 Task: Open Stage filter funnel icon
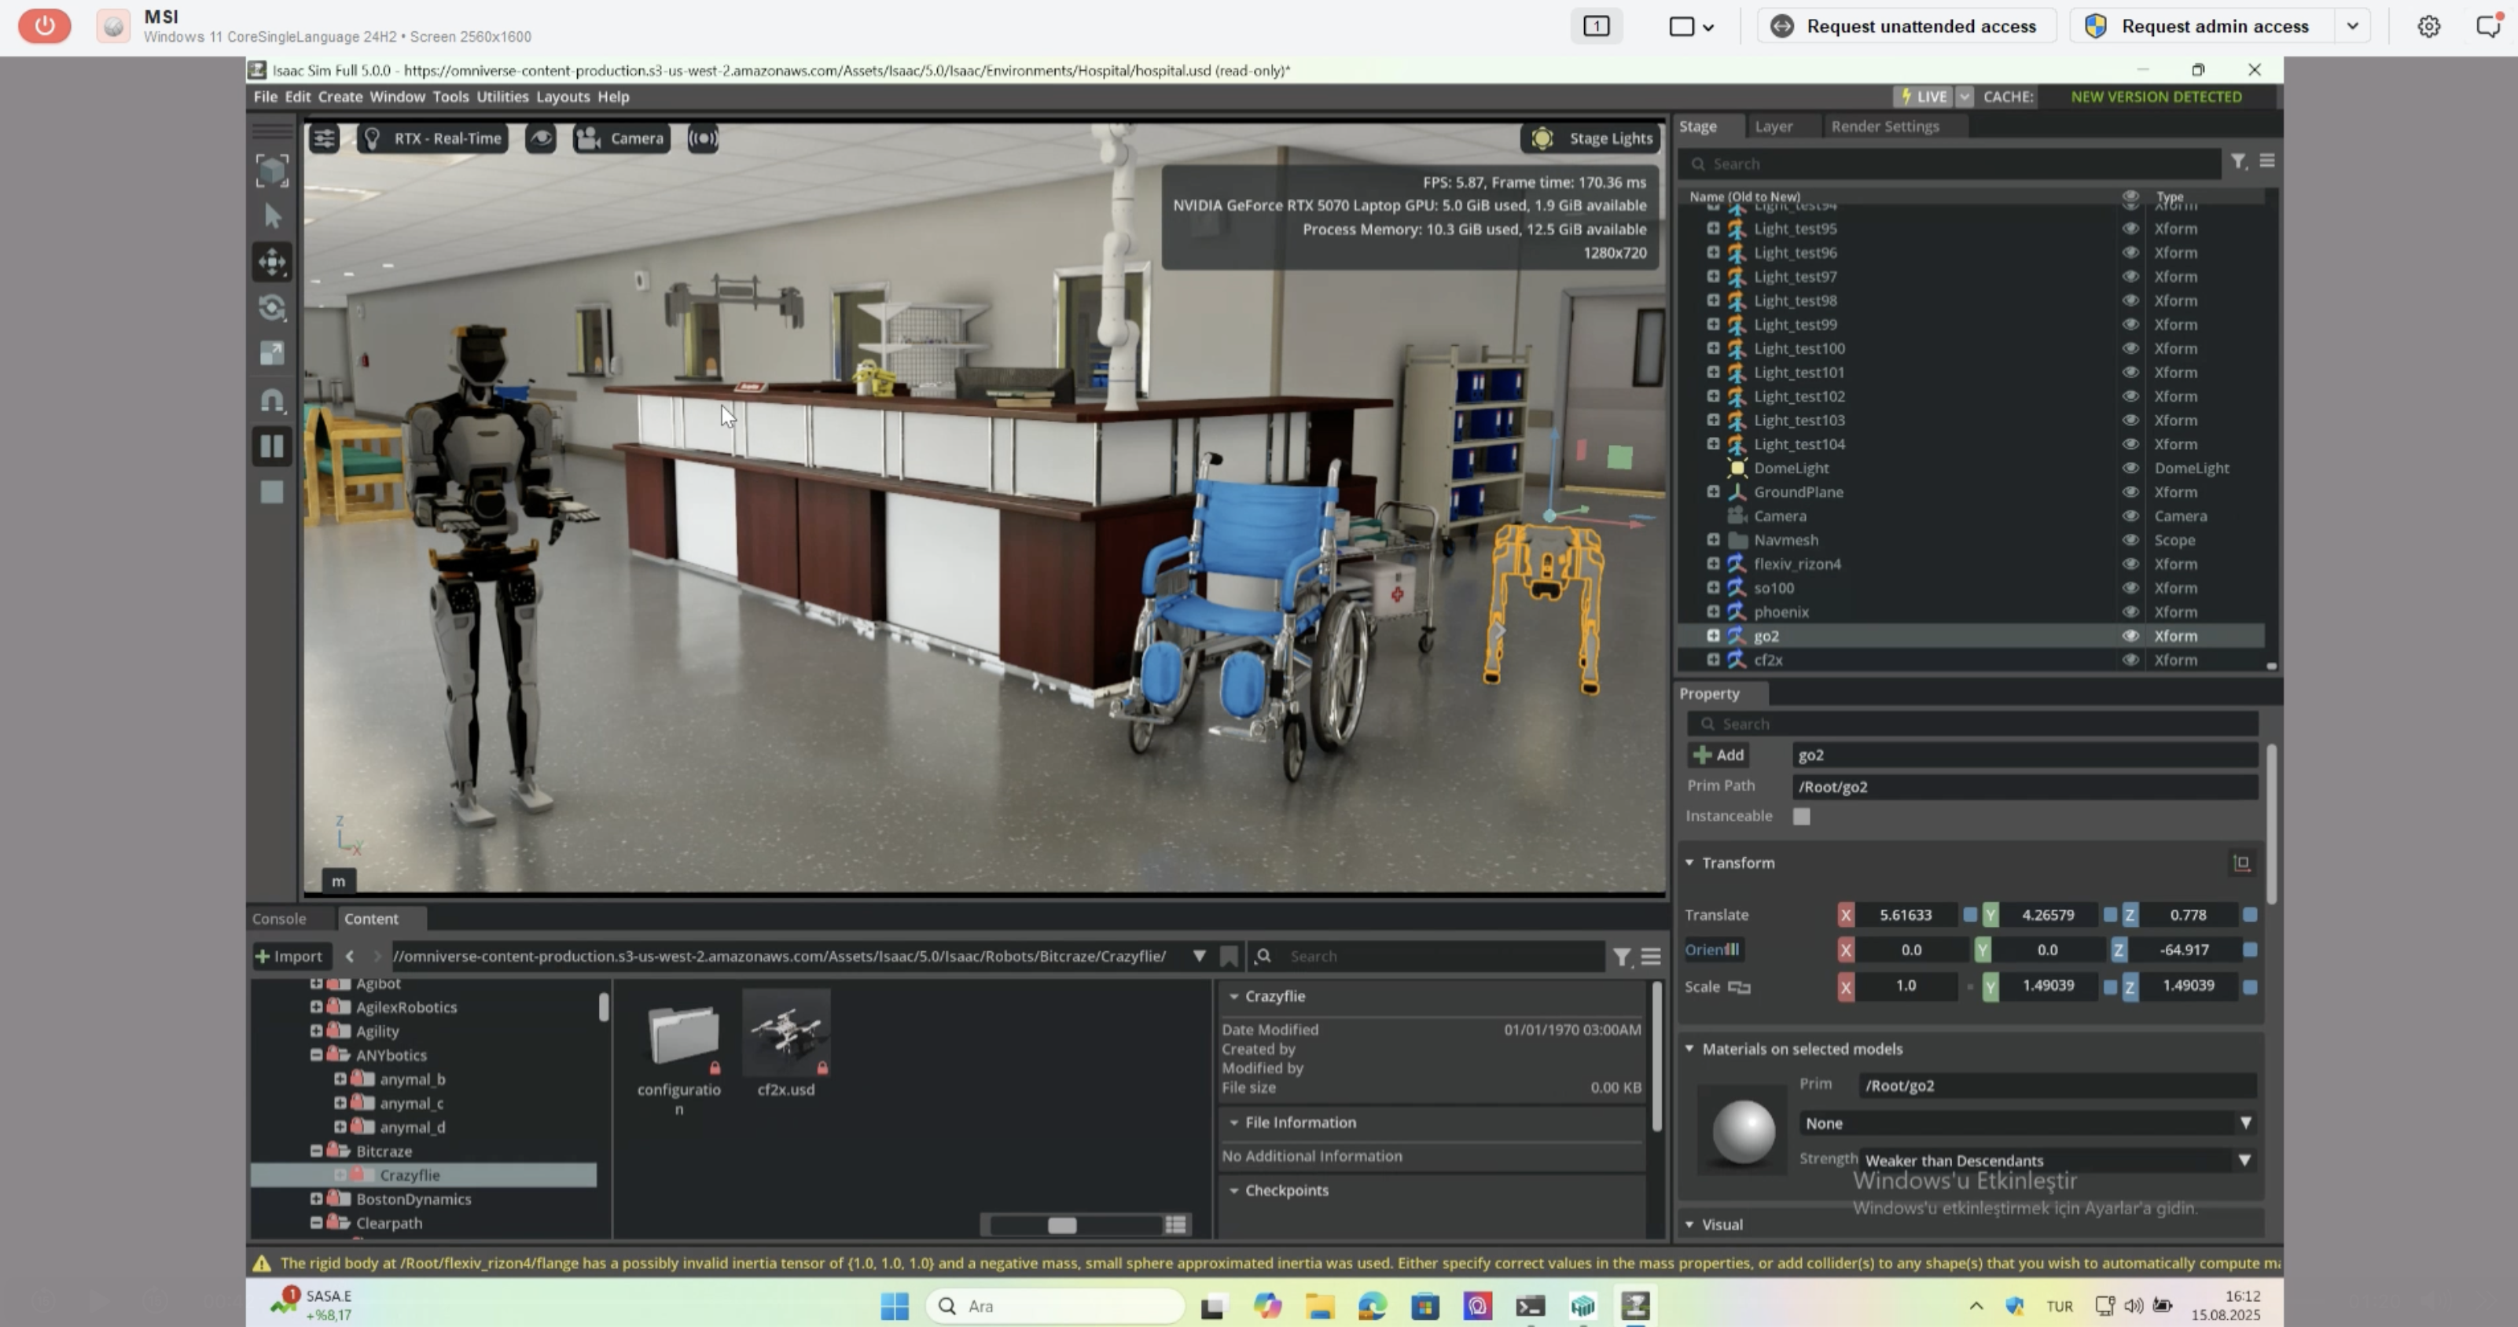coord(2237,162)
